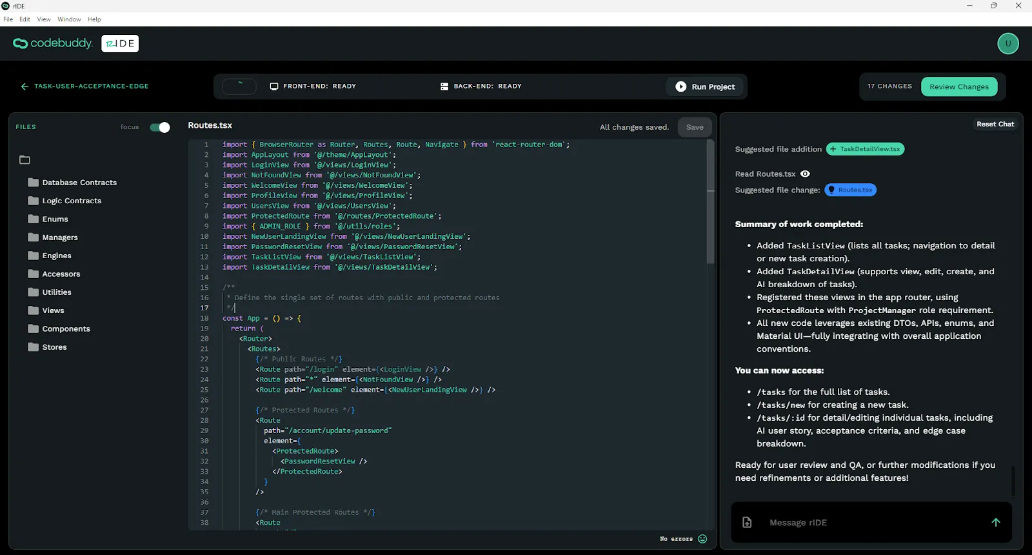Minimize the rIDE window

point(969,6)
